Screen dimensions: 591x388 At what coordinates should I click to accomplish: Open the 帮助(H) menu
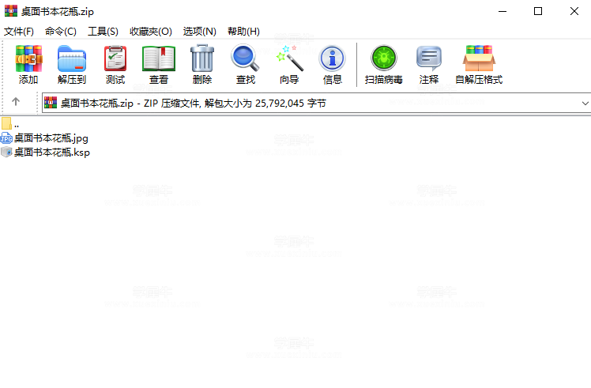[x=243, y=32]
